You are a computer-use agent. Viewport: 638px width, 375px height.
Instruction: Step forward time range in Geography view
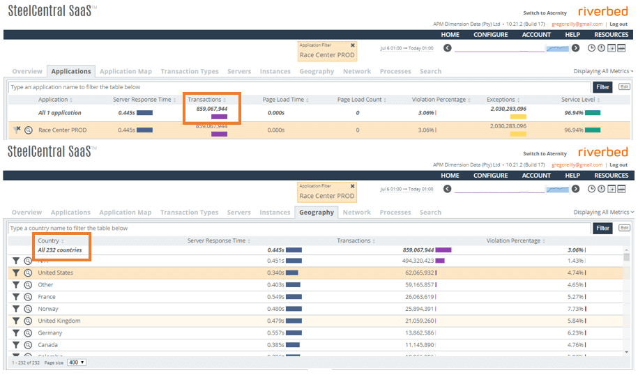[x=575, y=189]
